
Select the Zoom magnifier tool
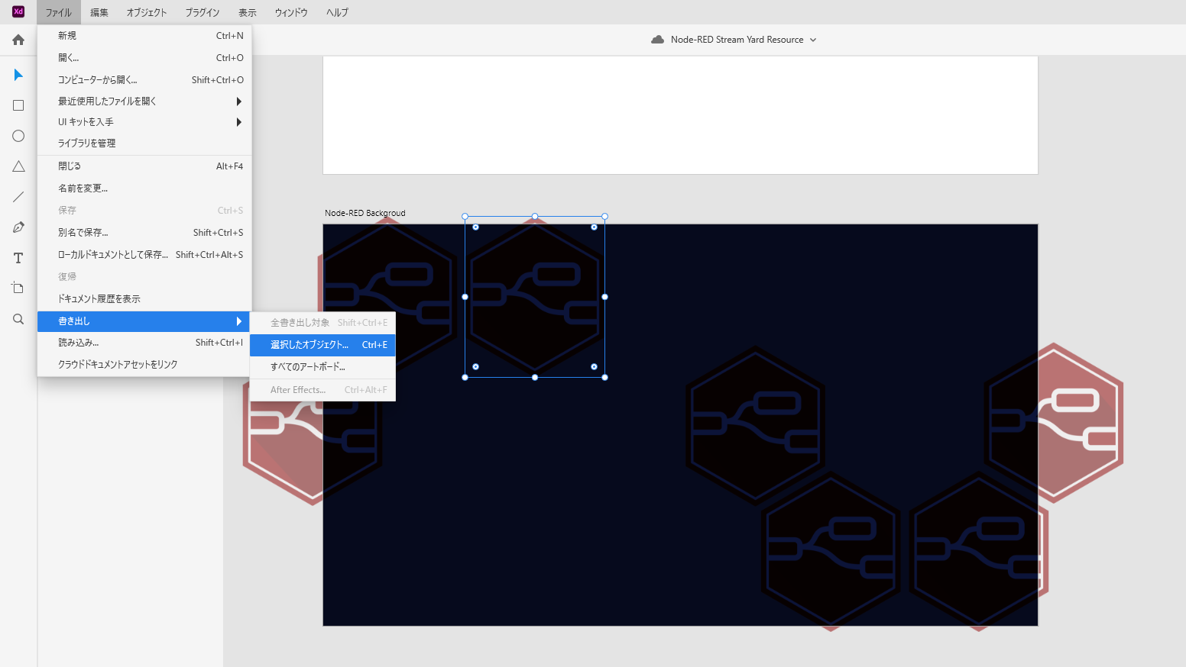[18, 319]
